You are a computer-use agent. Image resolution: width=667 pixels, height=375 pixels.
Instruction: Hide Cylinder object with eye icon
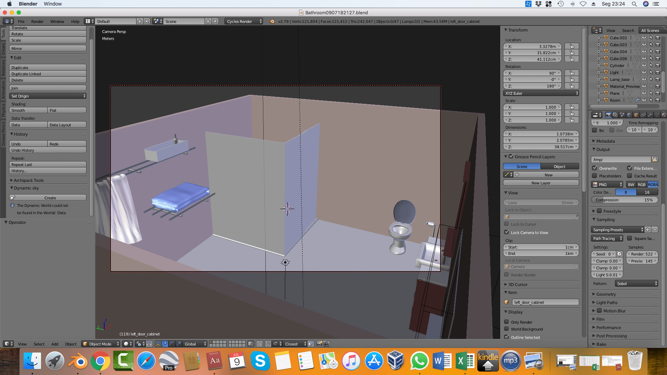(644, 66)
